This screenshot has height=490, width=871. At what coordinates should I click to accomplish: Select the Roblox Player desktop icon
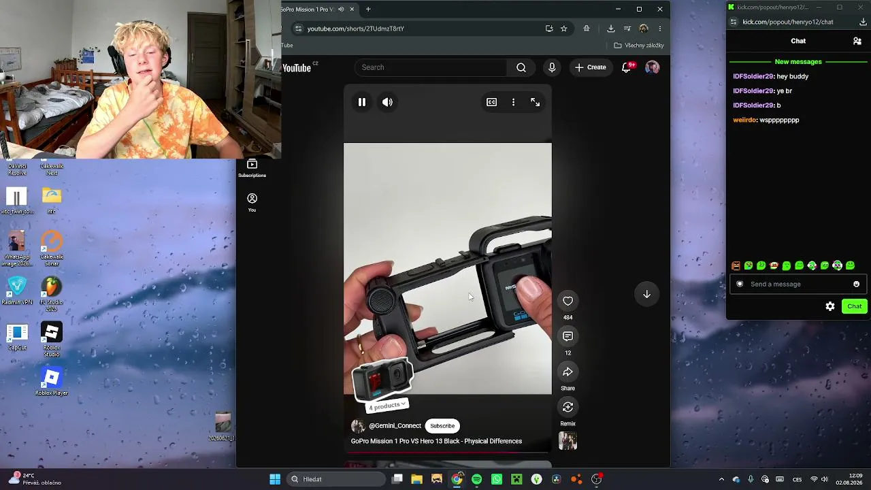(52, 382)
